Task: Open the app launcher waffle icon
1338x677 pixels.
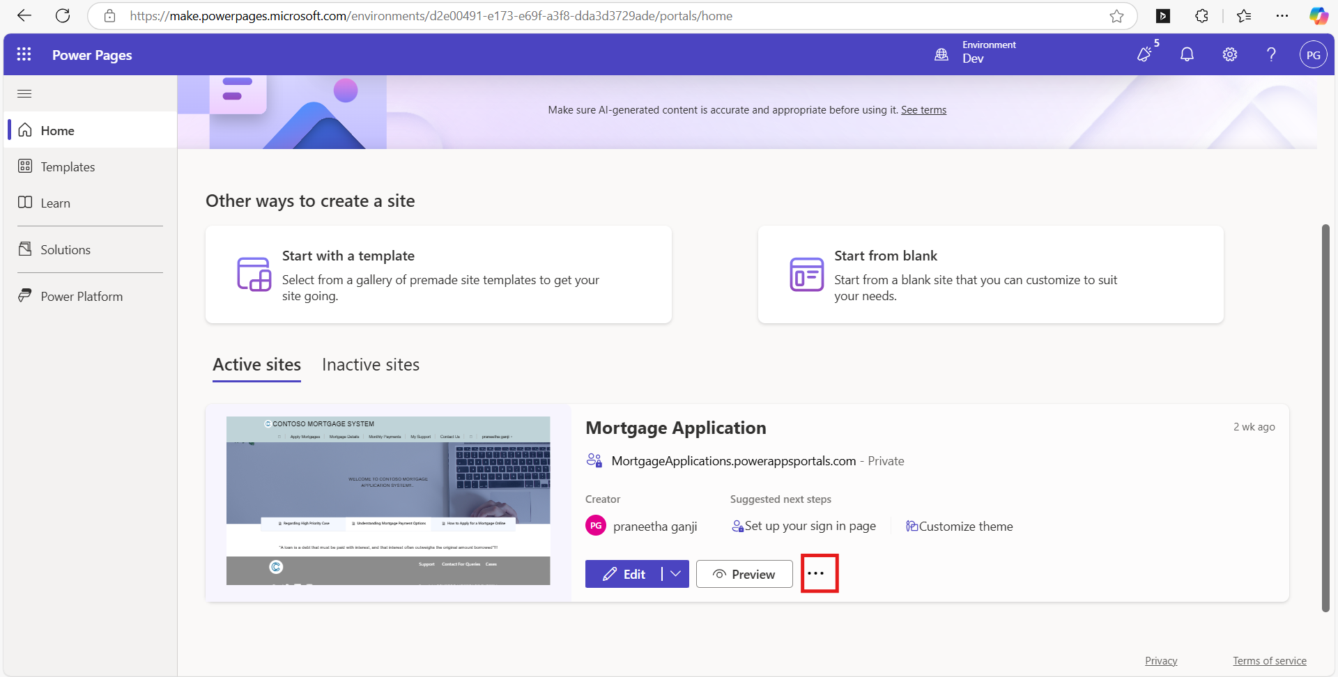Action: tap(24, 54)
